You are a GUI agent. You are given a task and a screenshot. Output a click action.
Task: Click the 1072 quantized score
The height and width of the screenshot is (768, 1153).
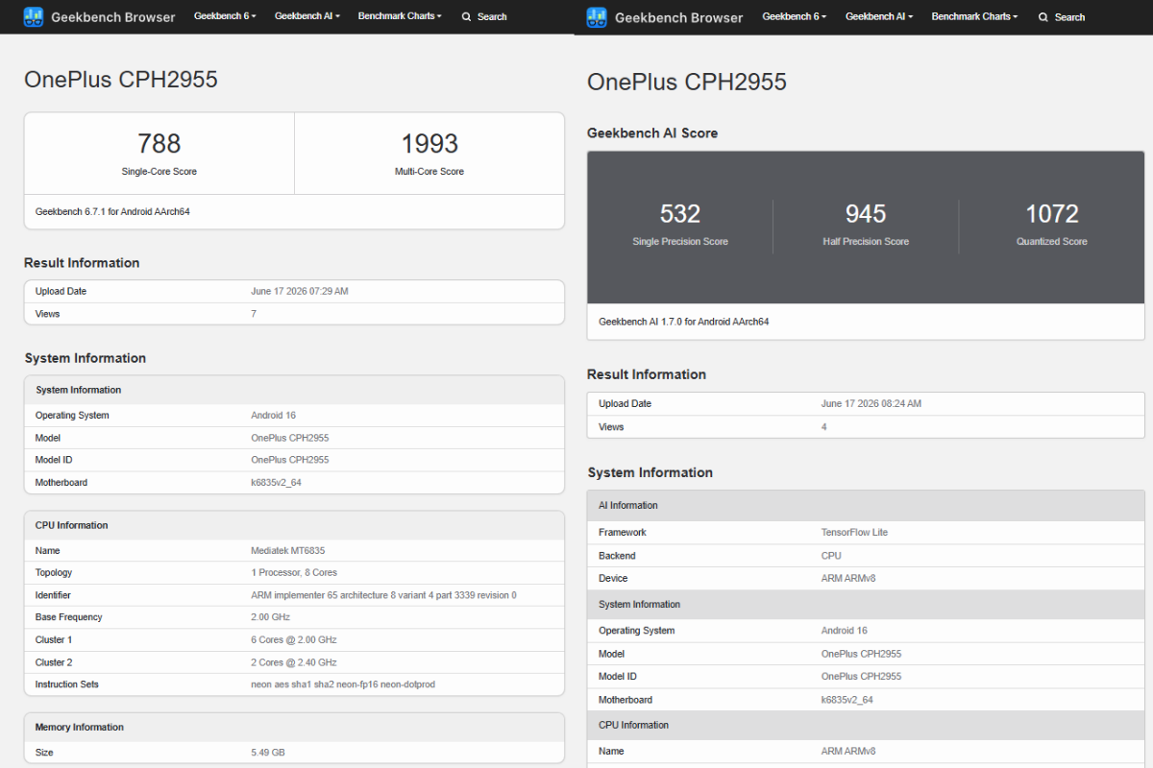(1052, 214)
